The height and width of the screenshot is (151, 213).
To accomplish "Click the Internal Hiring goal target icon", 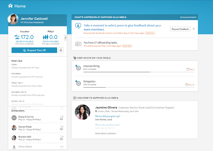I will pos(78,68).
